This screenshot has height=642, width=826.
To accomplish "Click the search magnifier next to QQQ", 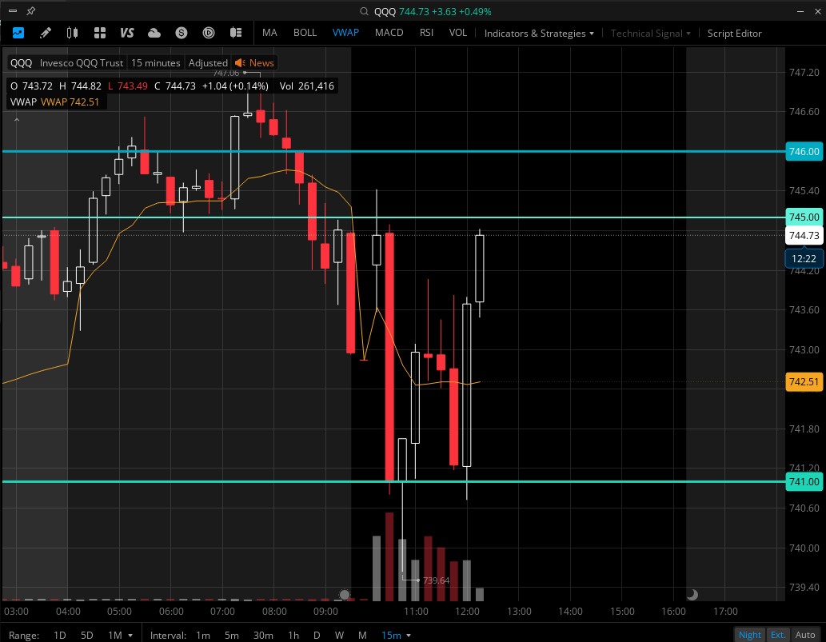I will tap(364, 11).
